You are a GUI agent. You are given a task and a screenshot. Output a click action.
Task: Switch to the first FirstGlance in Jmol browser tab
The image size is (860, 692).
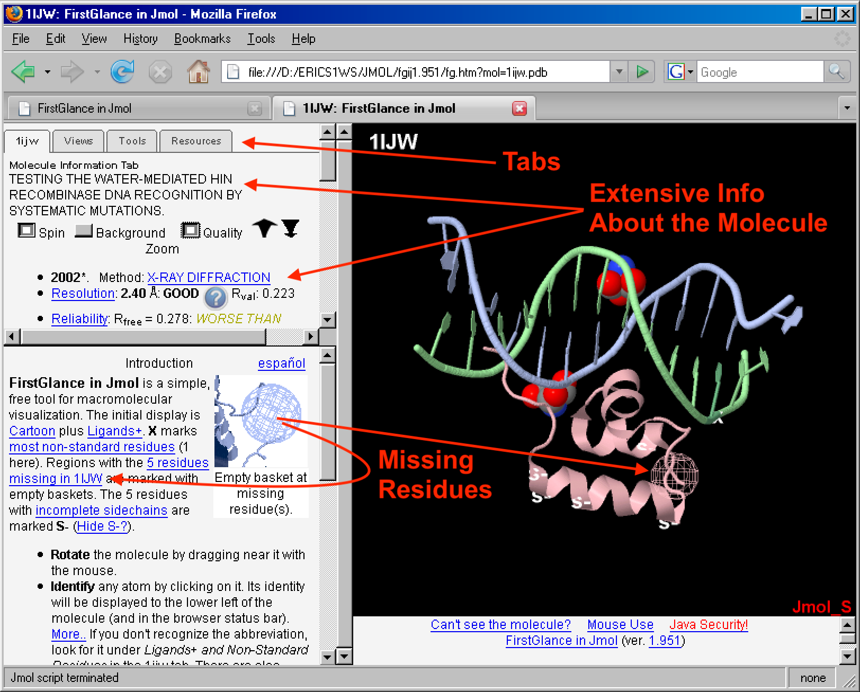pos(140,108)
